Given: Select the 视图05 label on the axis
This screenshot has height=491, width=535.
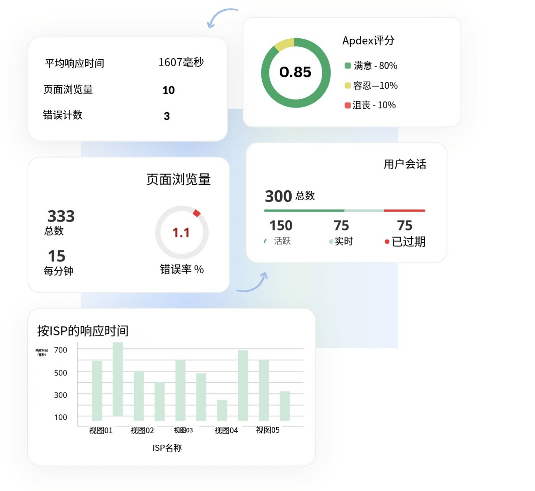Looking at the screenshot, I should tap(268, 430).
